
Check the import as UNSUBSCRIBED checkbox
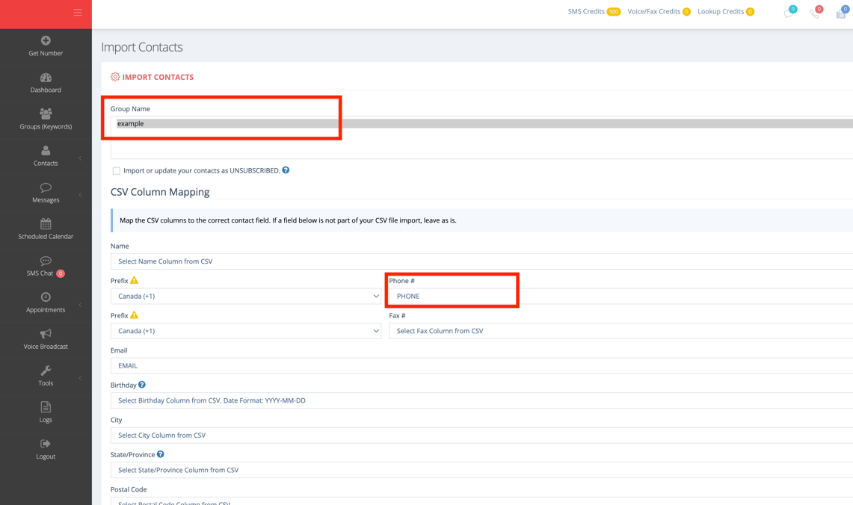(117, 170)
